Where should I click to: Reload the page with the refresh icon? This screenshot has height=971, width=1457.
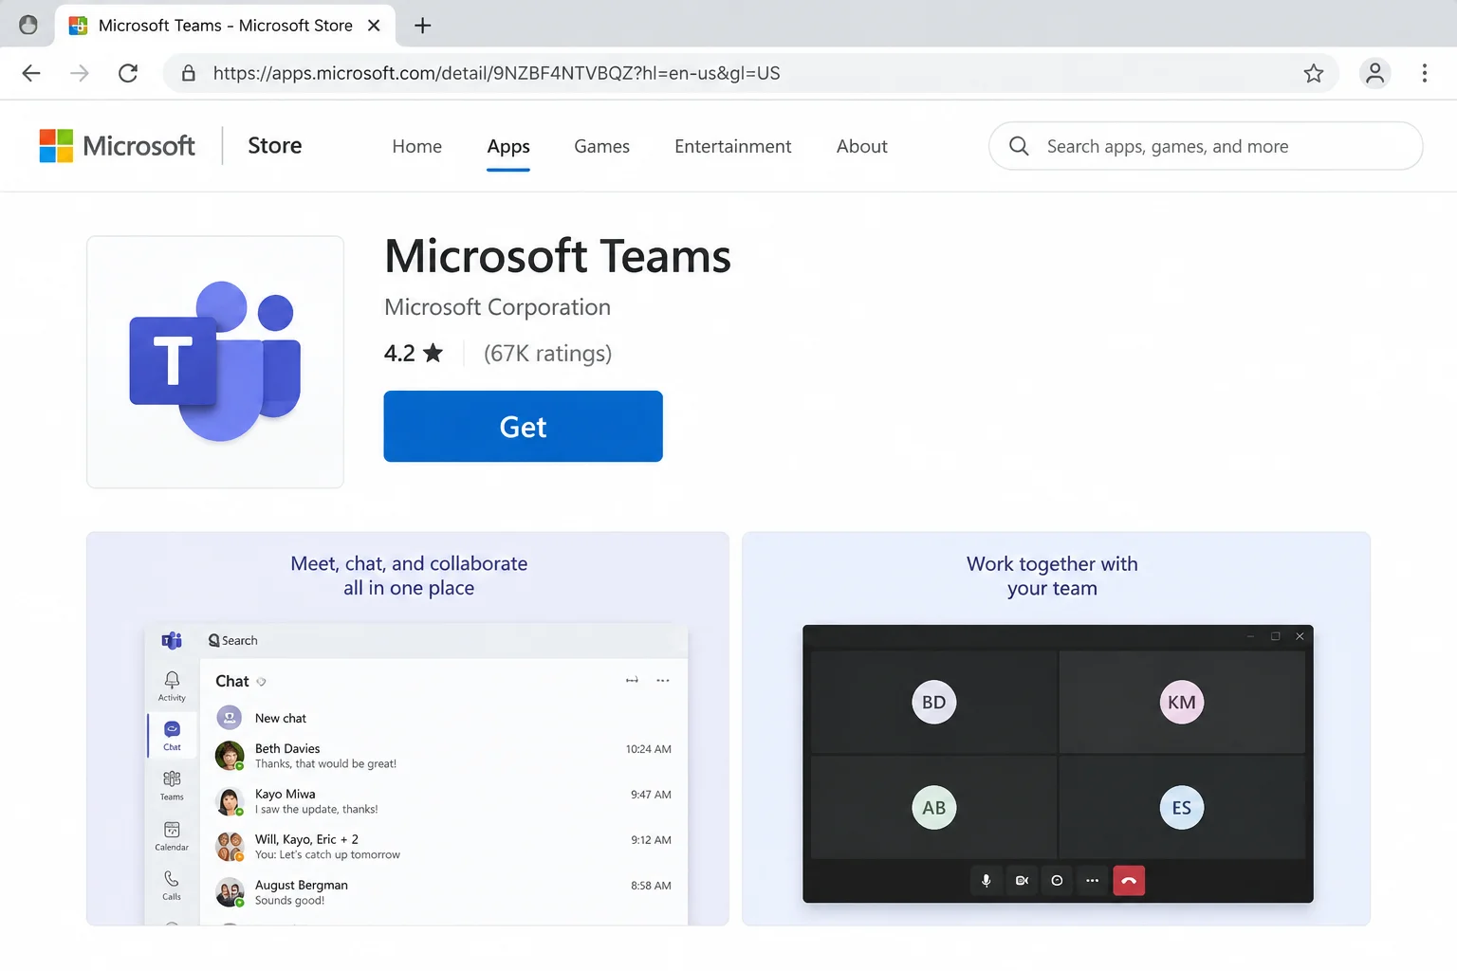(x=128, y=73)
